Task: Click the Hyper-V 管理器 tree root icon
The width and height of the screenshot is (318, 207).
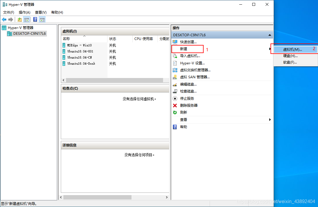Action: click(x=4, y=28)
